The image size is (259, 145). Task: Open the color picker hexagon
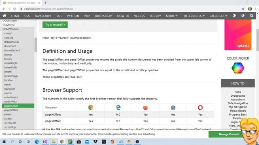click(238, 68)
